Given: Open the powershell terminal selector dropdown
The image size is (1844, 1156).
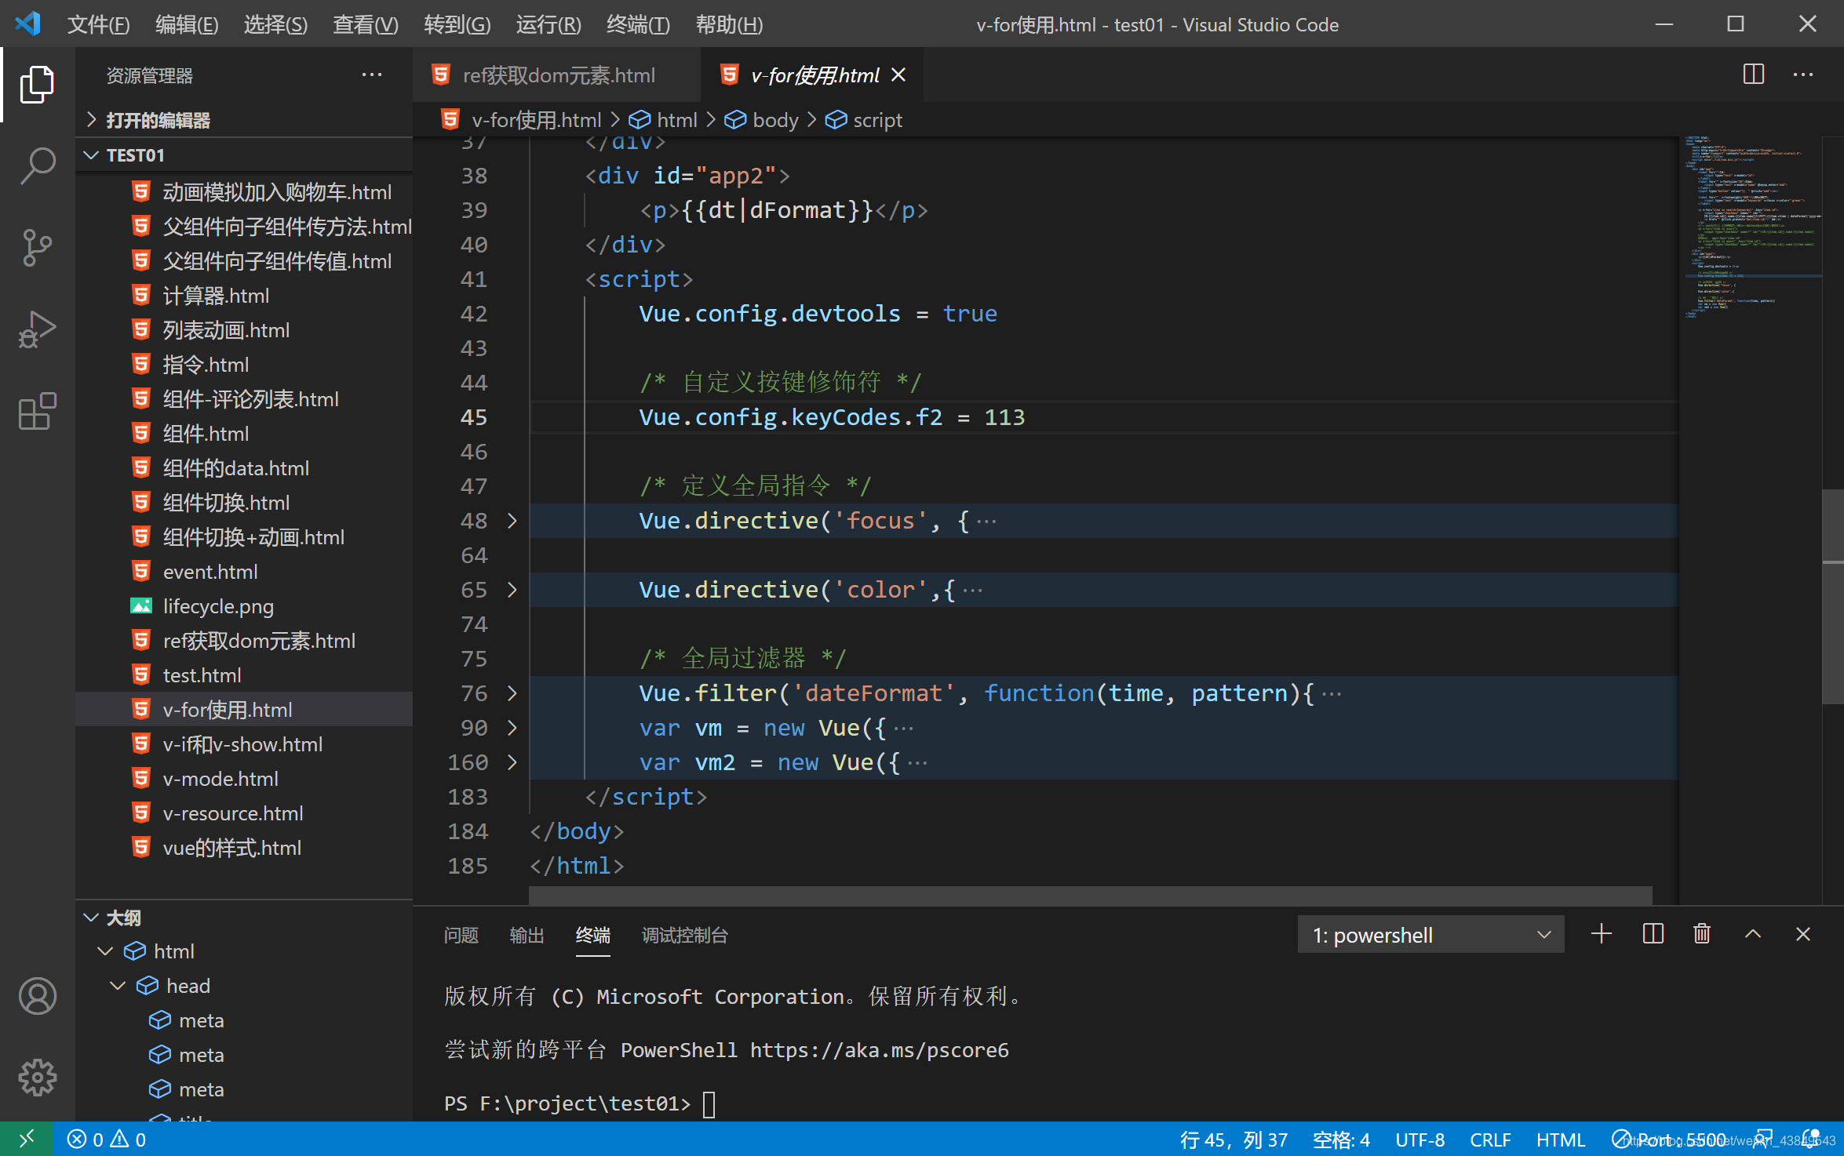Looking at the screenshot, I should (1430, 935).
